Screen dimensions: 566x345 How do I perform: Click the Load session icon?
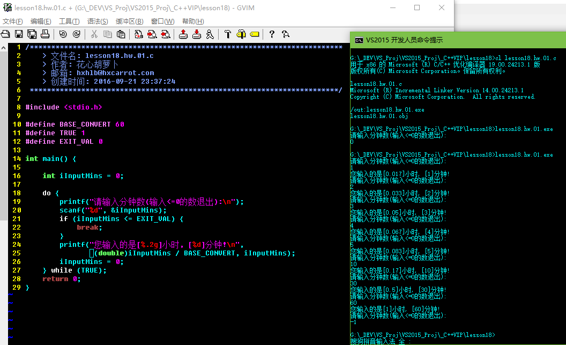click(x=183, y=34)
